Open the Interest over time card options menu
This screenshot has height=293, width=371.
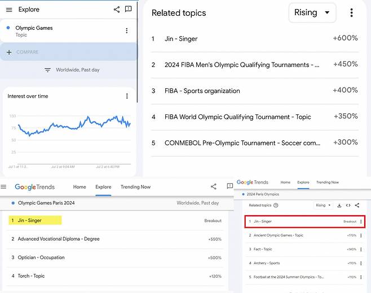(x=127, y=96)
